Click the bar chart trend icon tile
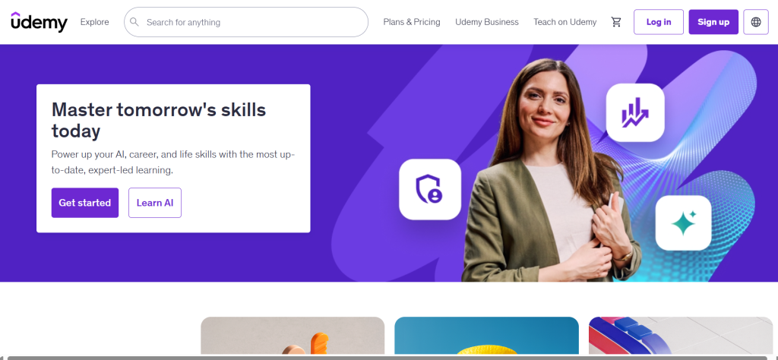The width and height of the screenshot is (778, 360). coord(635,112)
